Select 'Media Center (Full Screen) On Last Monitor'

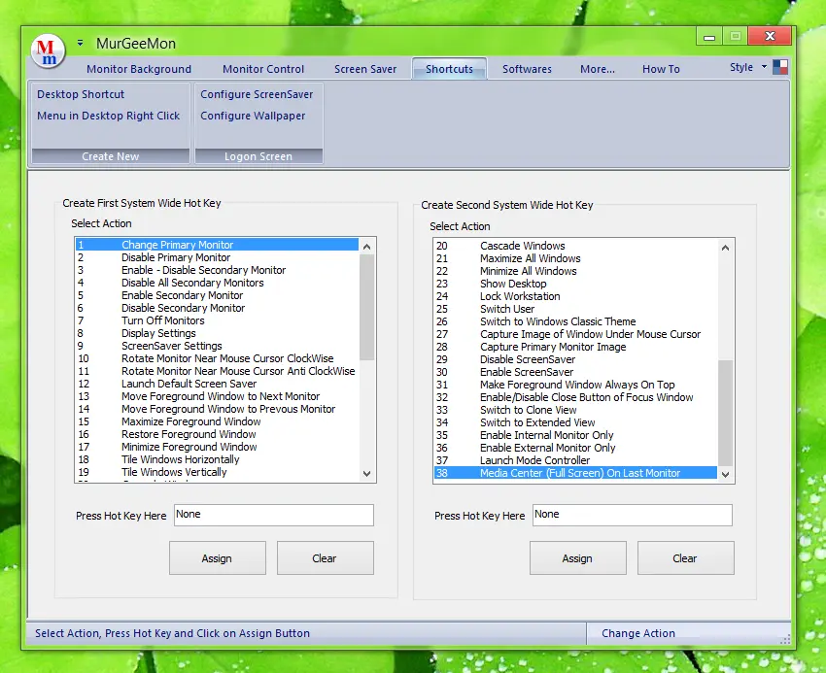(x=575, y=473)
